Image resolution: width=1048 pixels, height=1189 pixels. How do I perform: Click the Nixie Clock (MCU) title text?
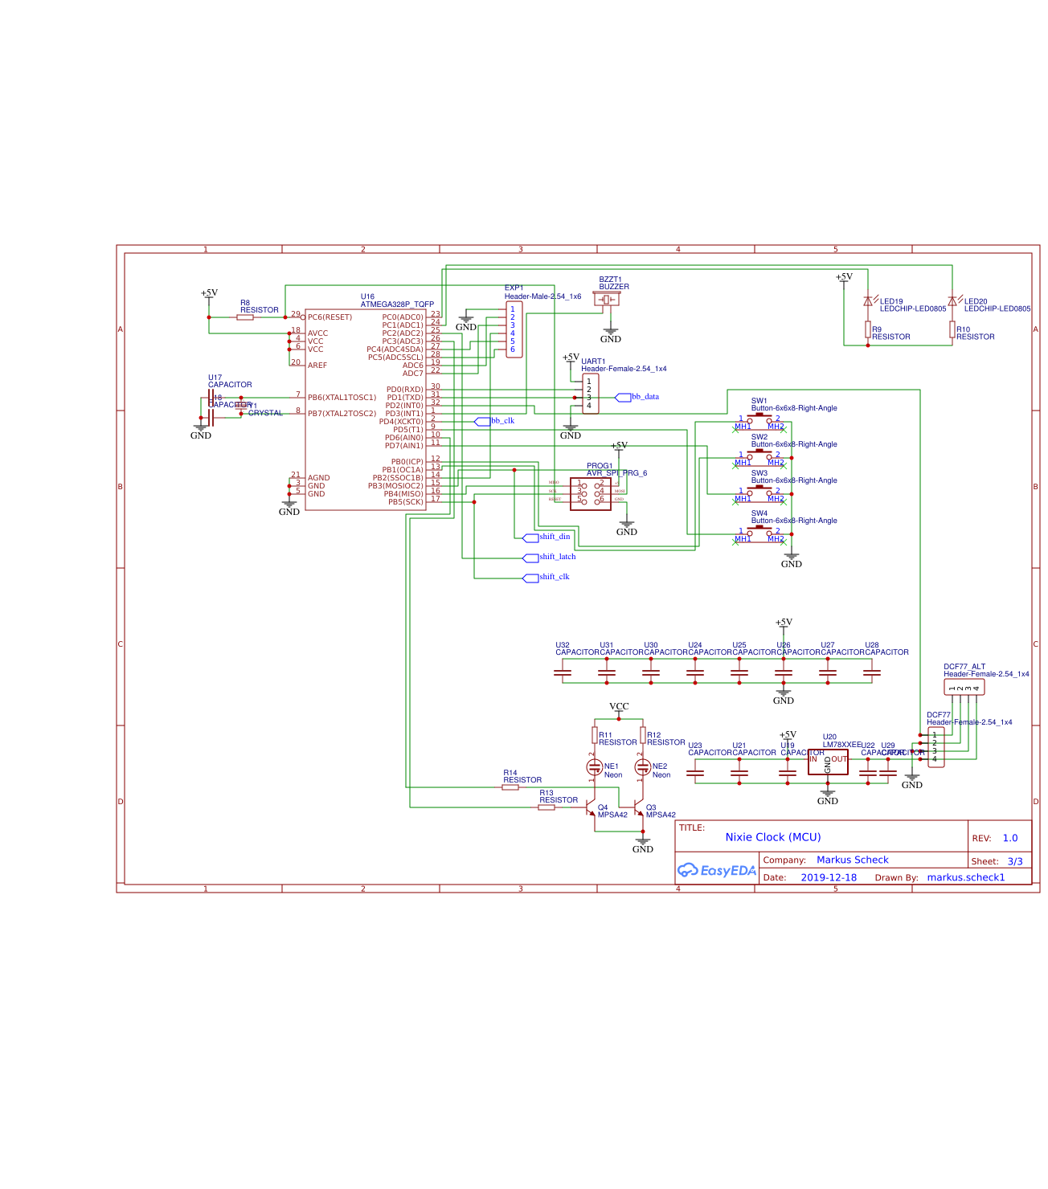772,836
